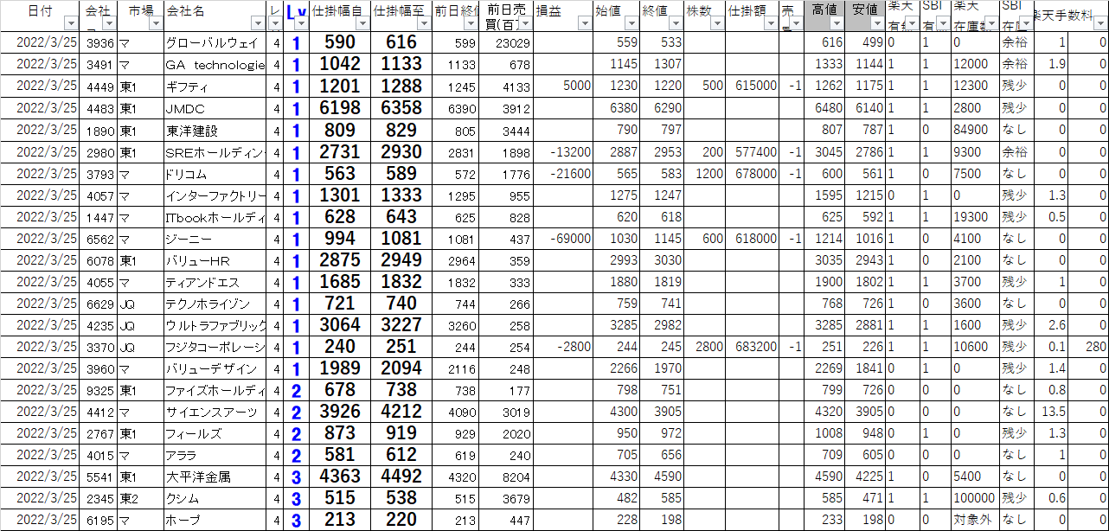This screenshot has height=531, width=1109.
Task: Open the 株数 column filter dropdown
Action: [717, 25]
